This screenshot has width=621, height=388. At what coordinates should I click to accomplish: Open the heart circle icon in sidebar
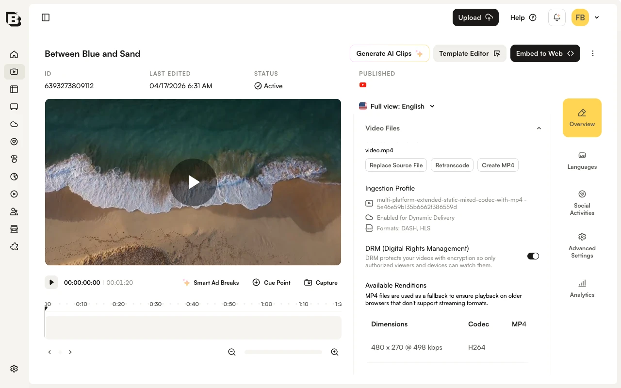tap(14, 142)
